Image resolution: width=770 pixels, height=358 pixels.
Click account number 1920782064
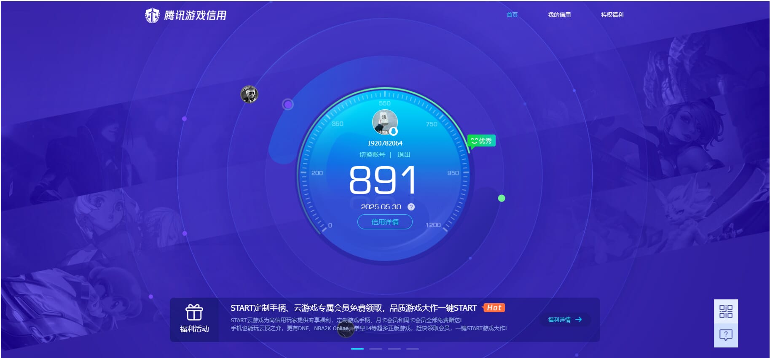click(x=385, y=143)
